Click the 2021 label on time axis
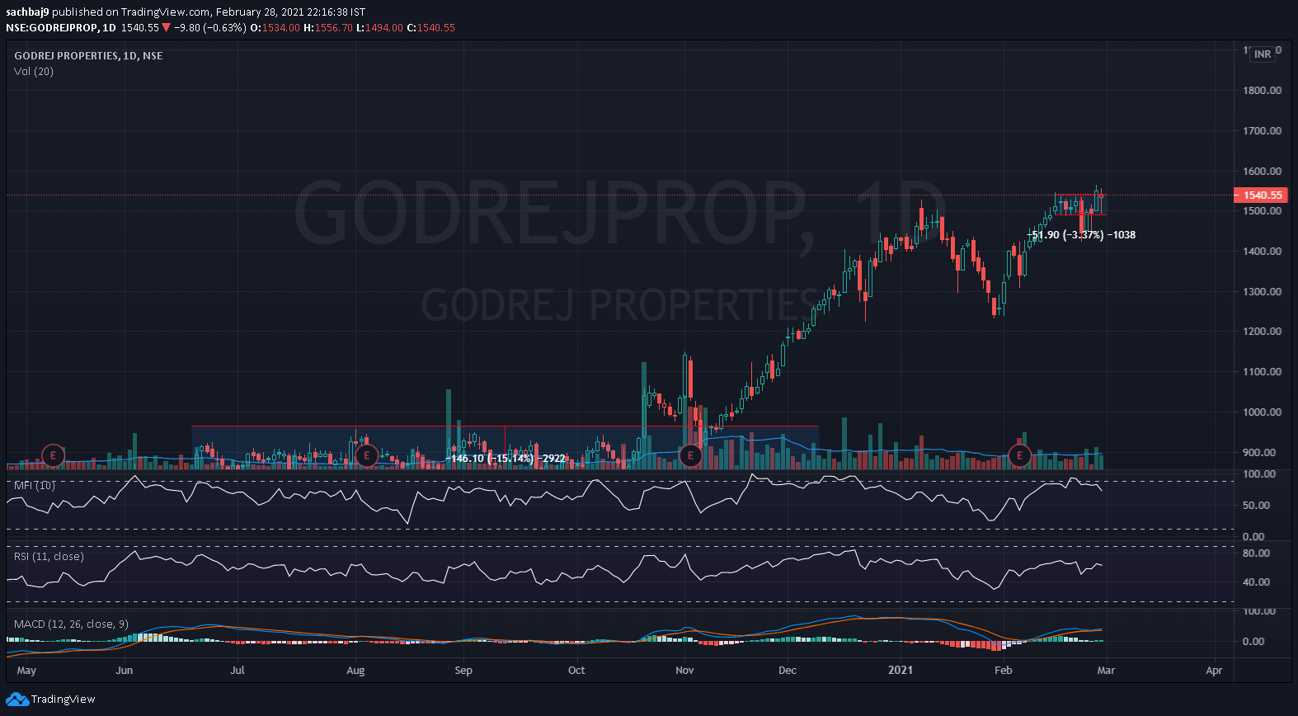Screen dimensions: 1298x716 901,671
